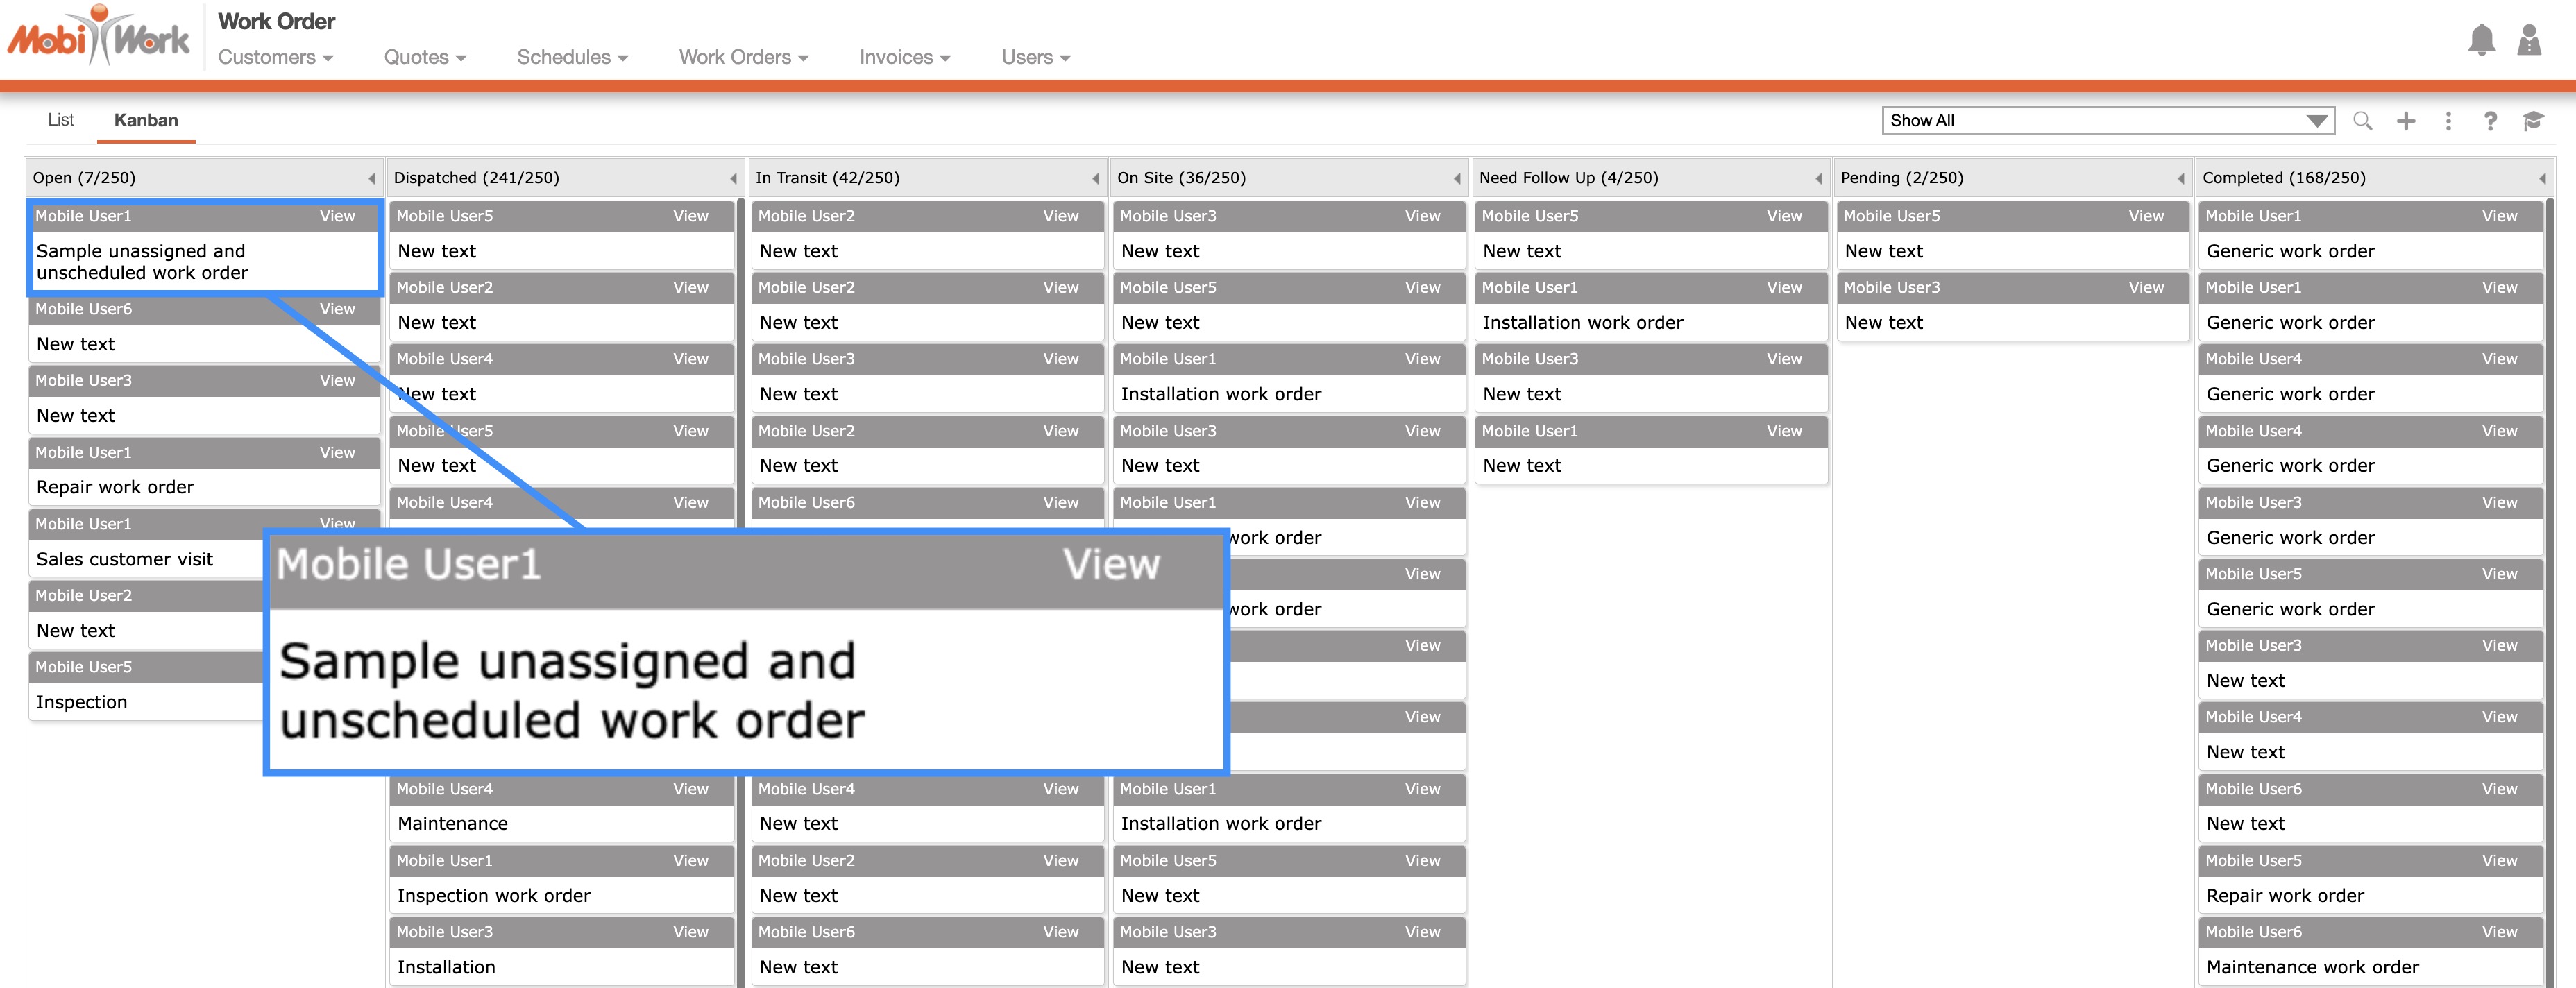The width and height of the screenshot is (2576, 988).
Task: Collapse the Open column
Action: pyautogui.click(x=372, y=179)
